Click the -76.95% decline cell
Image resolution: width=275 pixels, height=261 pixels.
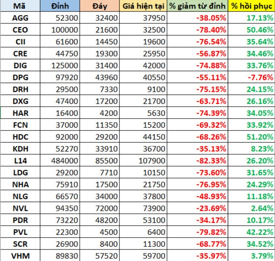(x=198, y=184)
